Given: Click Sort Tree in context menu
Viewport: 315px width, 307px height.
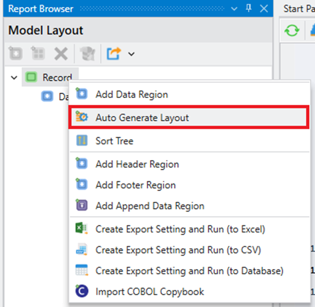Looking at the screenshot, I should click(114, 141).
